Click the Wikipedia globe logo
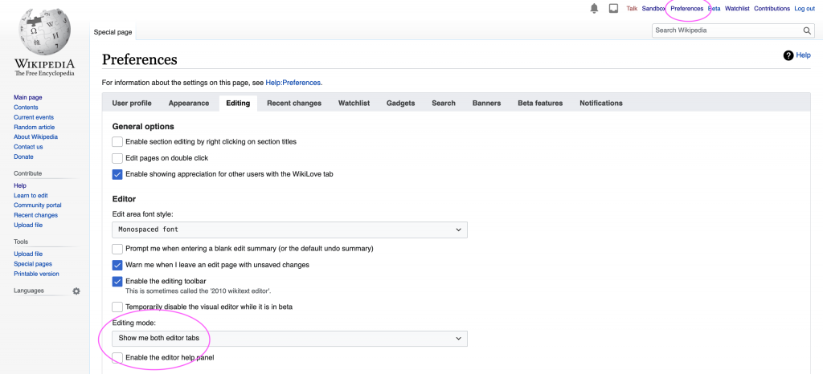The image size is (823, 374). pos(44,32)
